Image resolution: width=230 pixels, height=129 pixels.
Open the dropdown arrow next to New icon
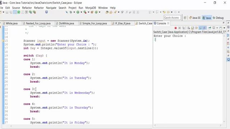3,12
